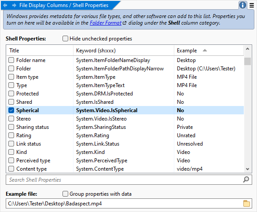Click the forward arrow in the header
The width and height of the screenshot is (257, 212).
pyautogui.click(x=14, y=5)
